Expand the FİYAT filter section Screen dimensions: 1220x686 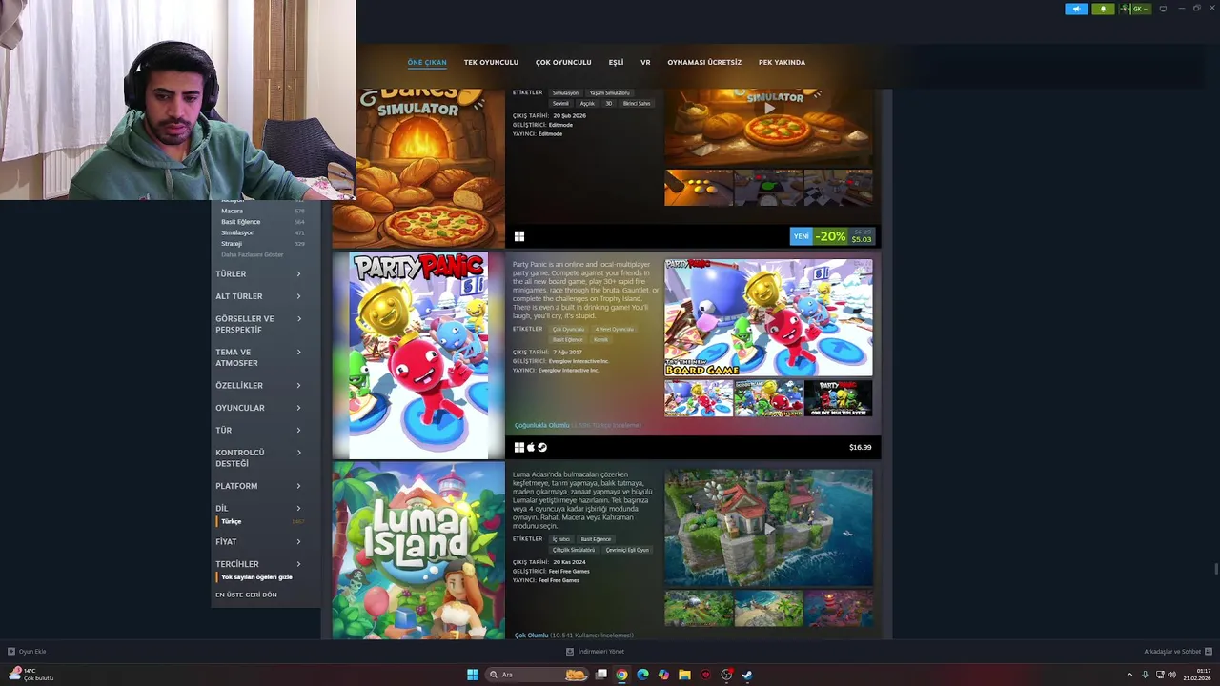[258, 541]
